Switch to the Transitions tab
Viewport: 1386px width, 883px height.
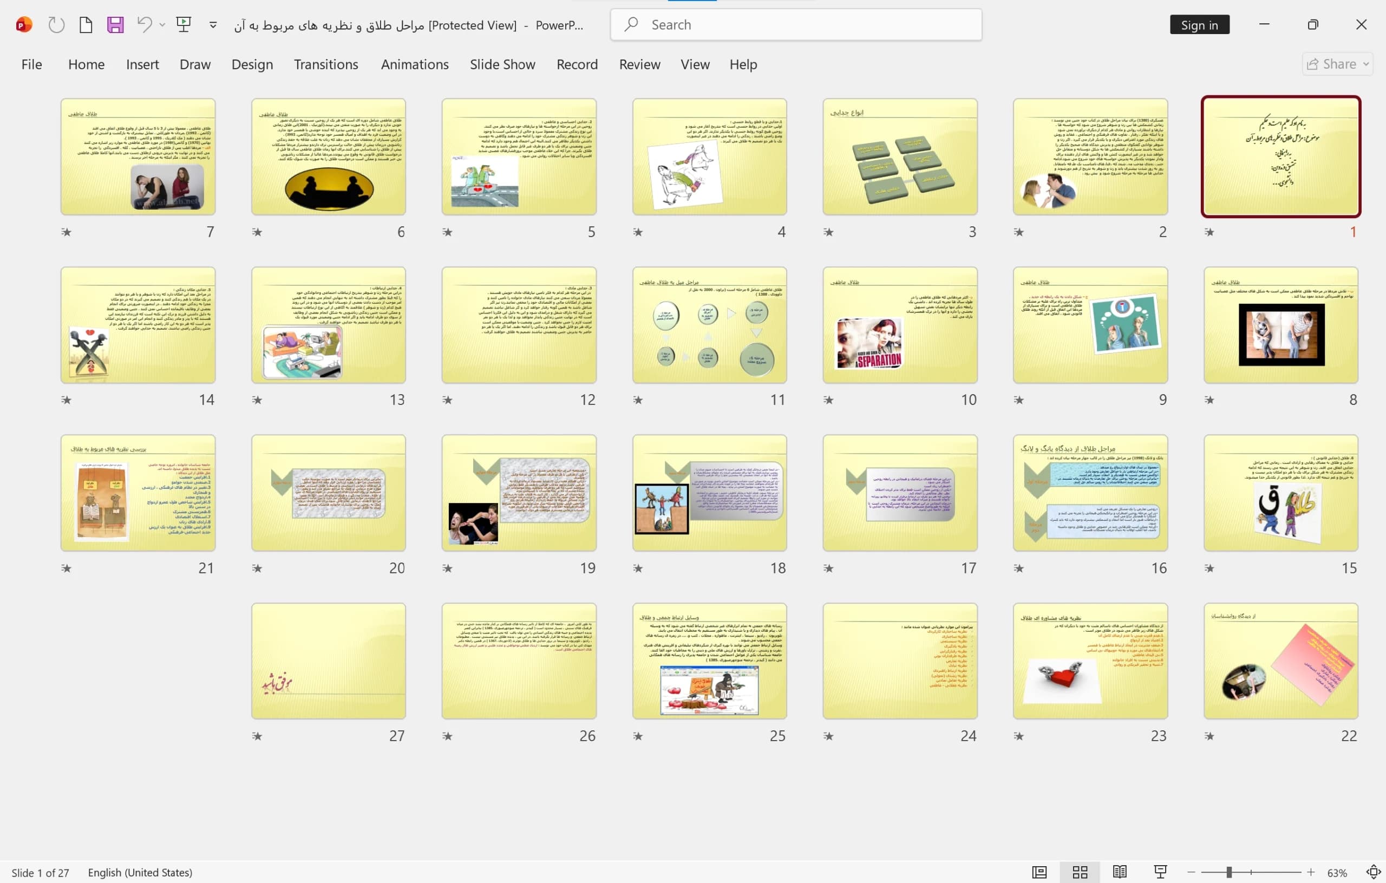326,64
